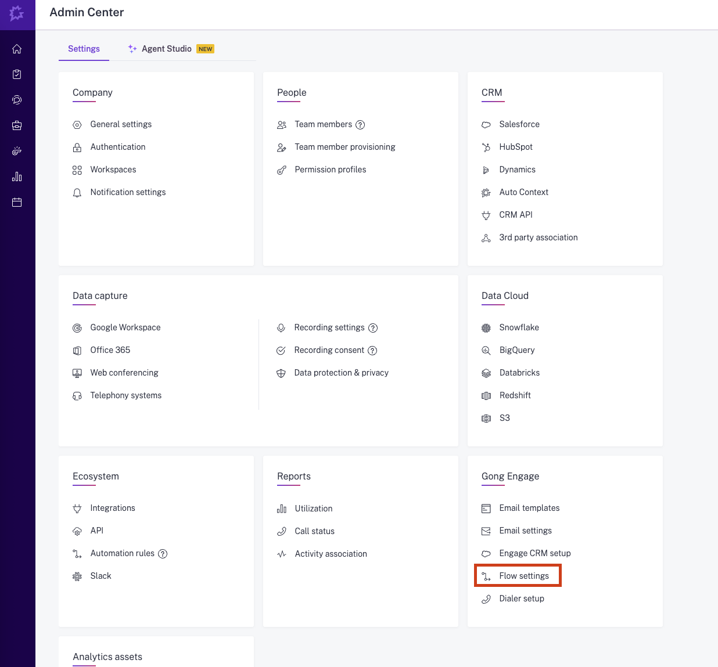Click help icon next to Team members
Viewport: 718px width, 667px height.
pos(360,125)
